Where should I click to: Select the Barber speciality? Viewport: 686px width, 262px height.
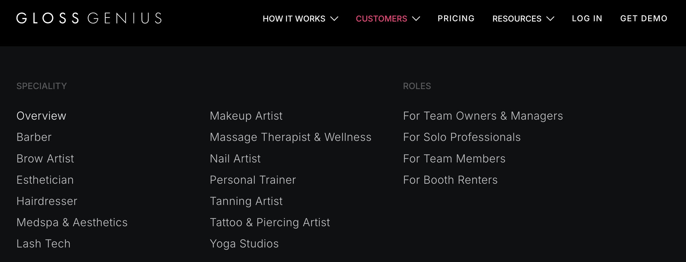click(34, 137)
